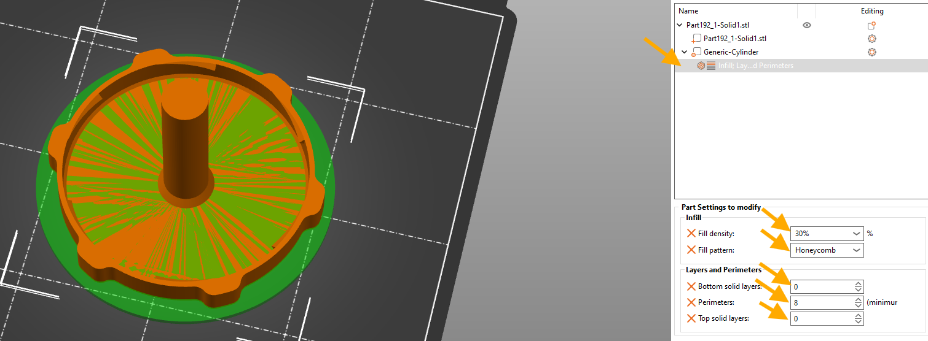Image resolution: width=928 pixels, height=341 pixels.
Task: Increase Top solid layers with up arrow
Action: pos(859,315)
